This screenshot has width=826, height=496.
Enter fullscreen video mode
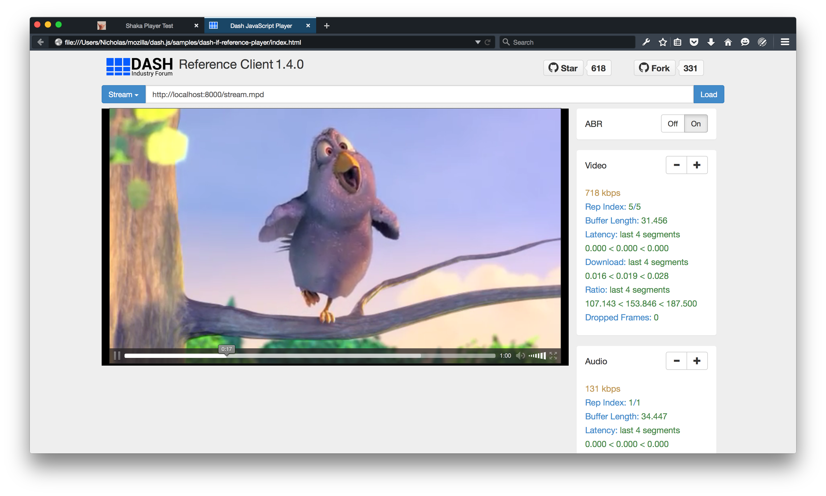[553, 356]
